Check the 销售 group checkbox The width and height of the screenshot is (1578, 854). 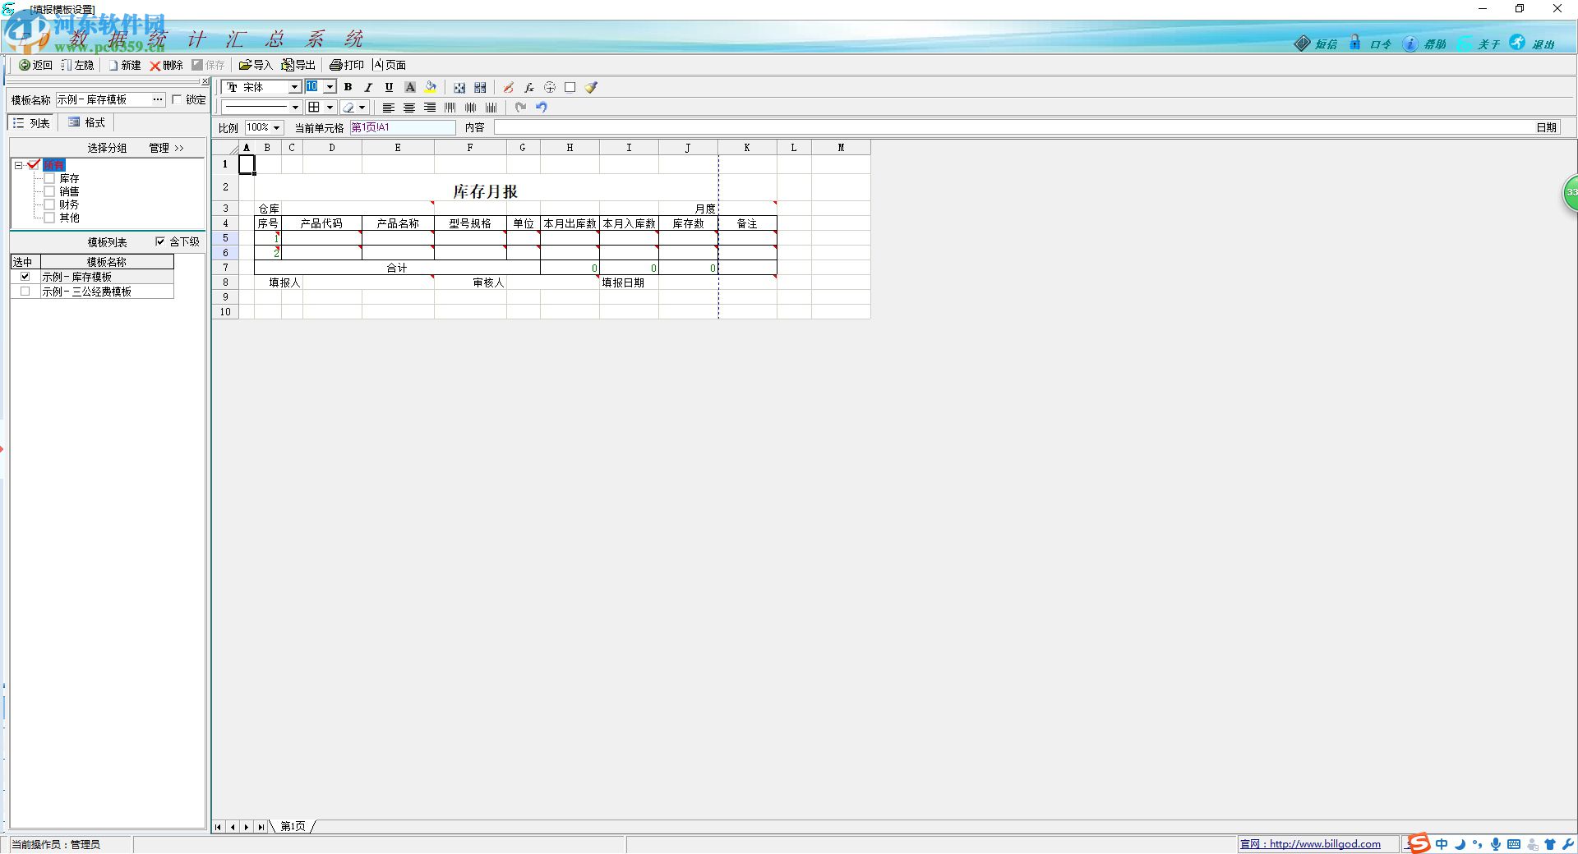point(49,191)
